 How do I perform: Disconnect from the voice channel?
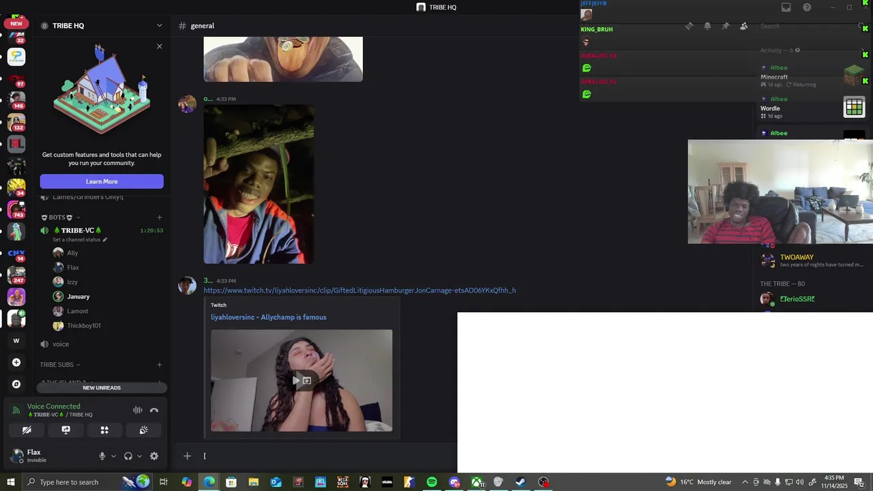(154, 410)
